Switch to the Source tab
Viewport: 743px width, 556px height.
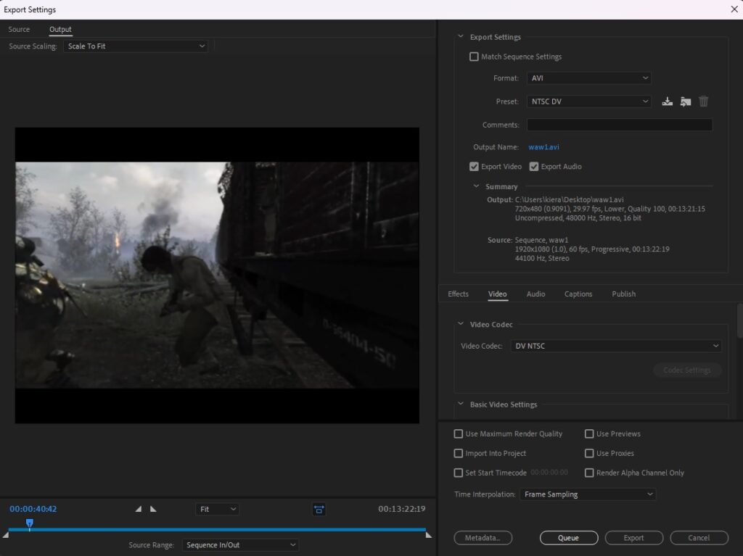(x=19, y=30)
